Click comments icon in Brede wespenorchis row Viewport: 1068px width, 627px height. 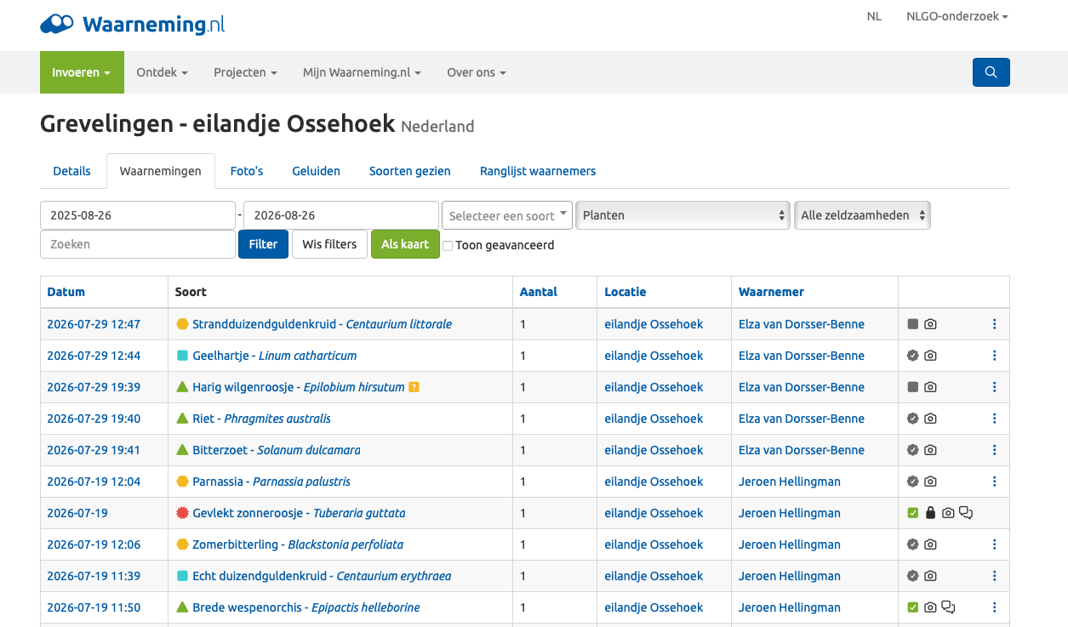click(948, 607)
